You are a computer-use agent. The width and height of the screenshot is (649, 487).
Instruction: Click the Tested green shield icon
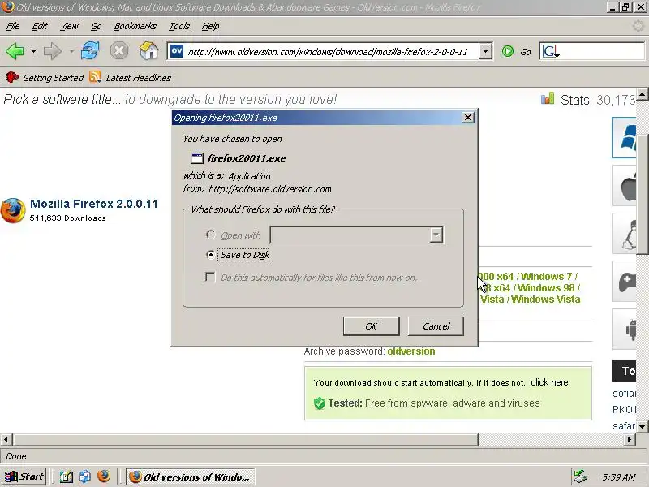click(x=320, y=403)
